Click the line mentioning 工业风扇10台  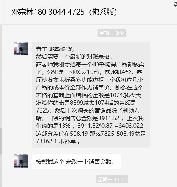[89, 72]
